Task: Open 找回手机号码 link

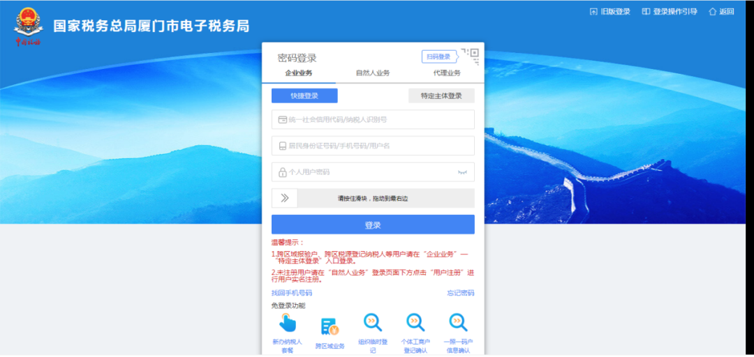Action: [292, 293]
